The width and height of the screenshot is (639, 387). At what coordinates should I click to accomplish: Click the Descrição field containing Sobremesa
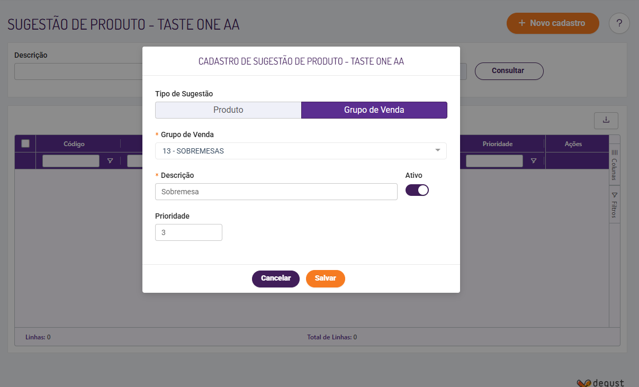(x=276, y=192)
